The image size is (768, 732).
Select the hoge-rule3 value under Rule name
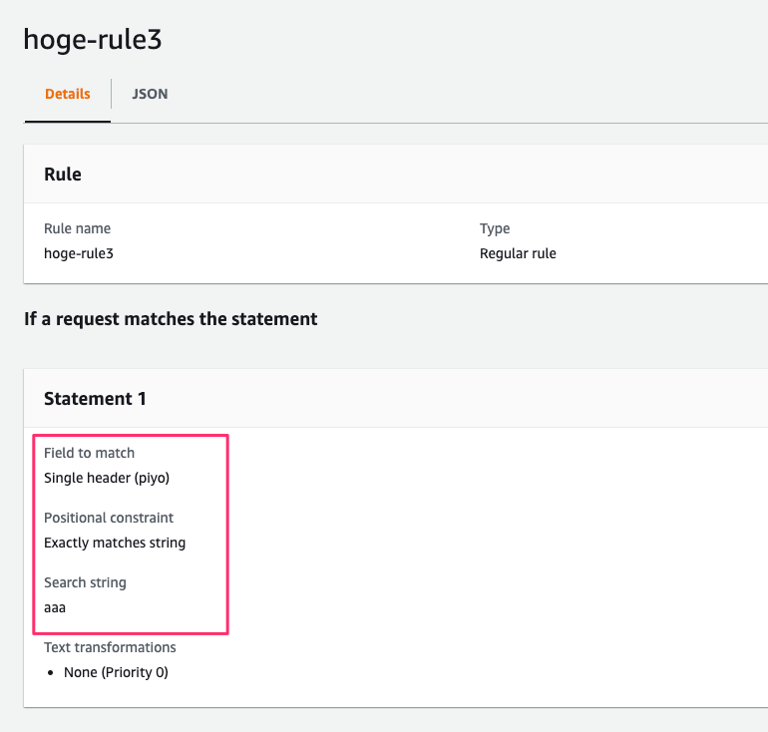coord(79,253)
